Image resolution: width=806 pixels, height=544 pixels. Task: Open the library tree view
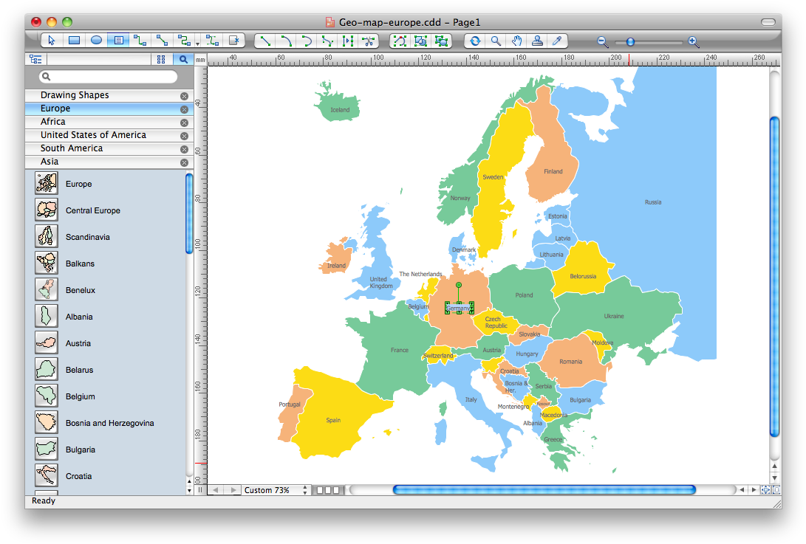35,59
